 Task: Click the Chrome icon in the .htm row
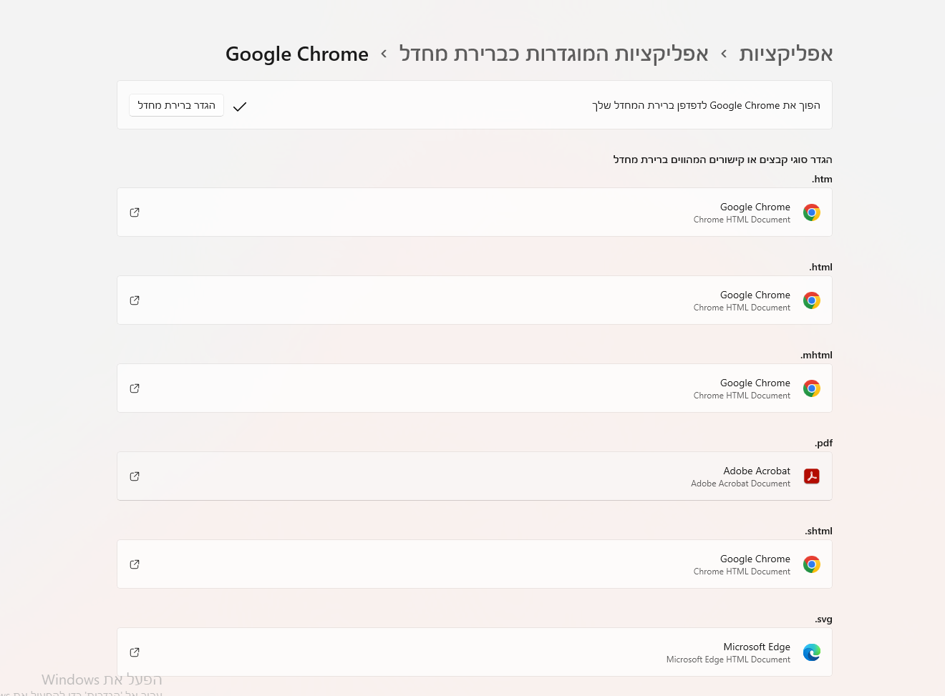811,212
